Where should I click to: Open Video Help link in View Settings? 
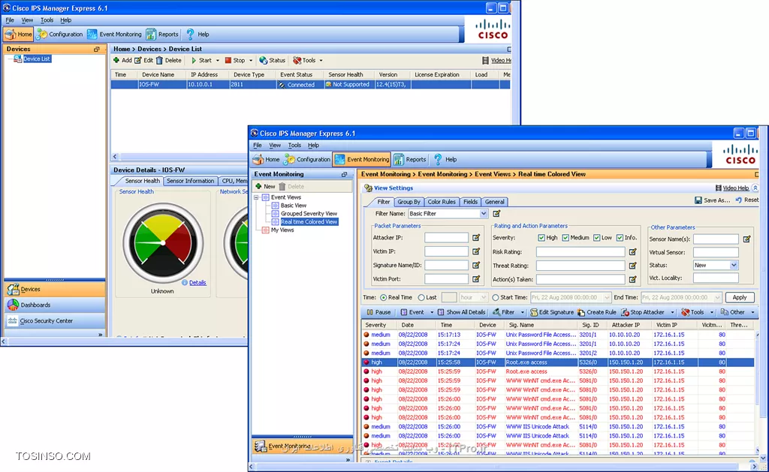click(736, 188)
